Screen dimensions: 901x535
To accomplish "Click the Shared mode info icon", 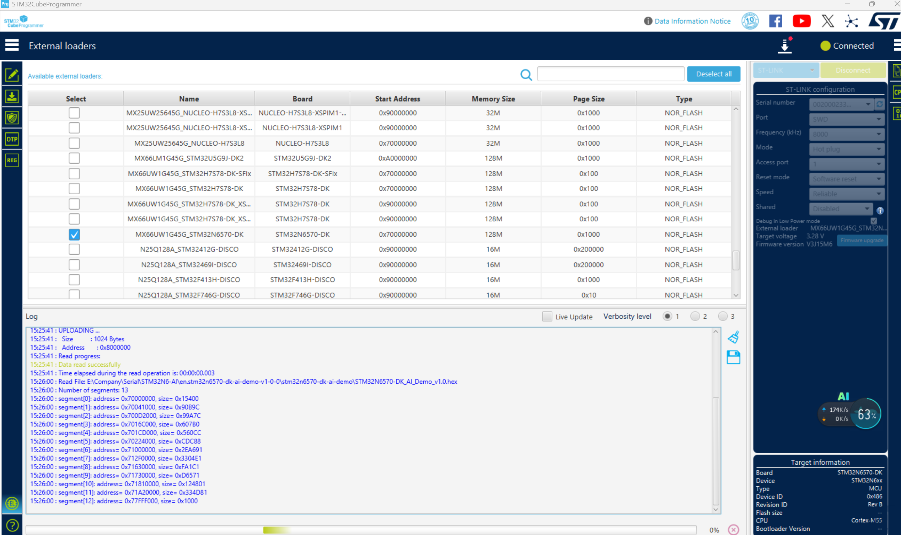I will (x=880, y=211).
